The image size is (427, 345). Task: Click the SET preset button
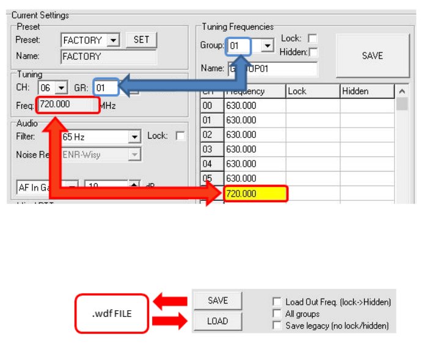click(141, 40)
